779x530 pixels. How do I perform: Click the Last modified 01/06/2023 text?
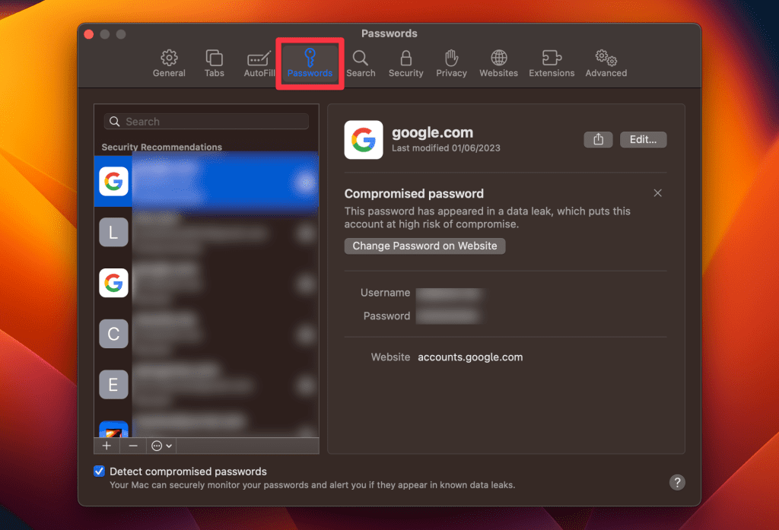tap(446, 148)
